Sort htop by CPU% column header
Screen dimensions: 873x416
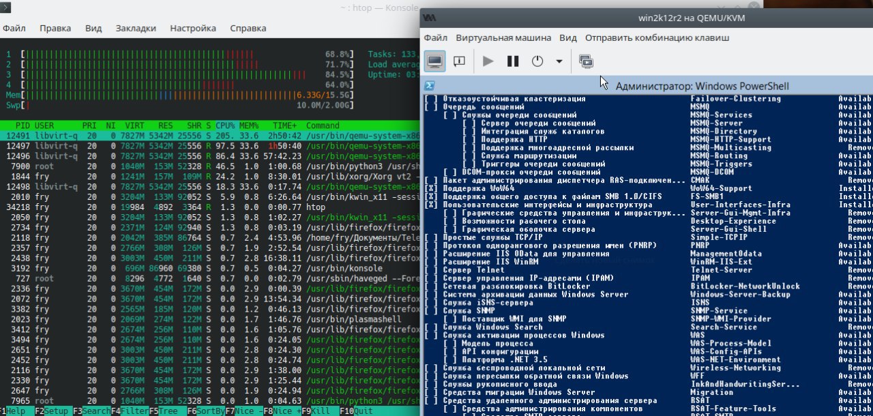224,125
